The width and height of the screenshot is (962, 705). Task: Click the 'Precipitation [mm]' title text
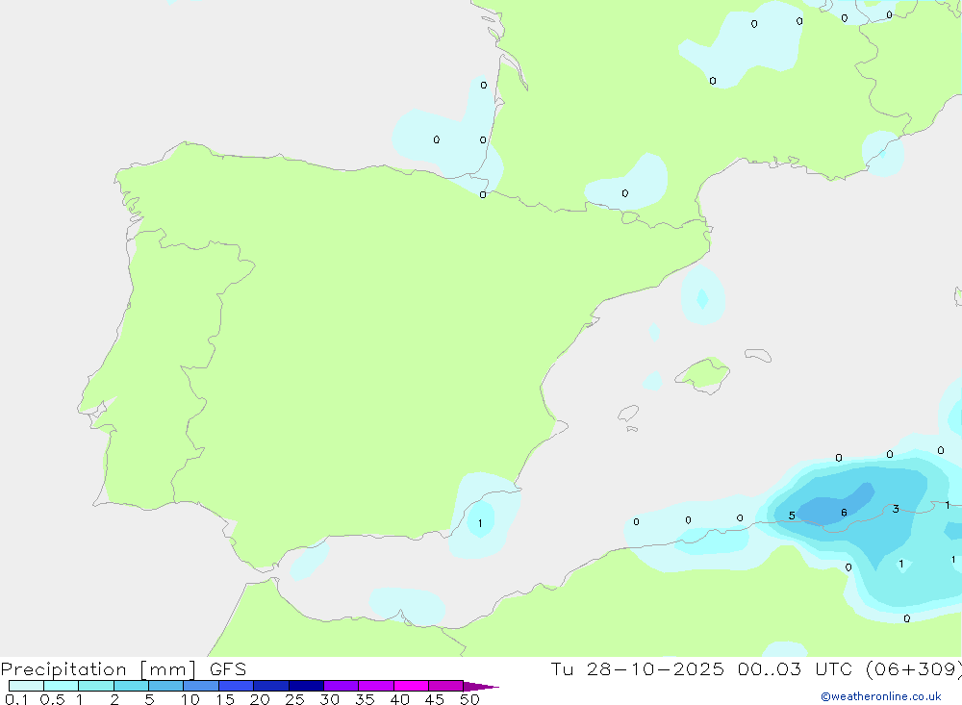point(98,669)
